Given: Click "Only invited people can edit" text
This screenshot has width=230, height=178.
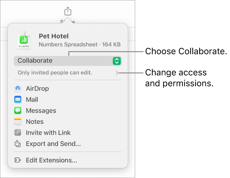Looking at the screenshot, I should [55, 73].
